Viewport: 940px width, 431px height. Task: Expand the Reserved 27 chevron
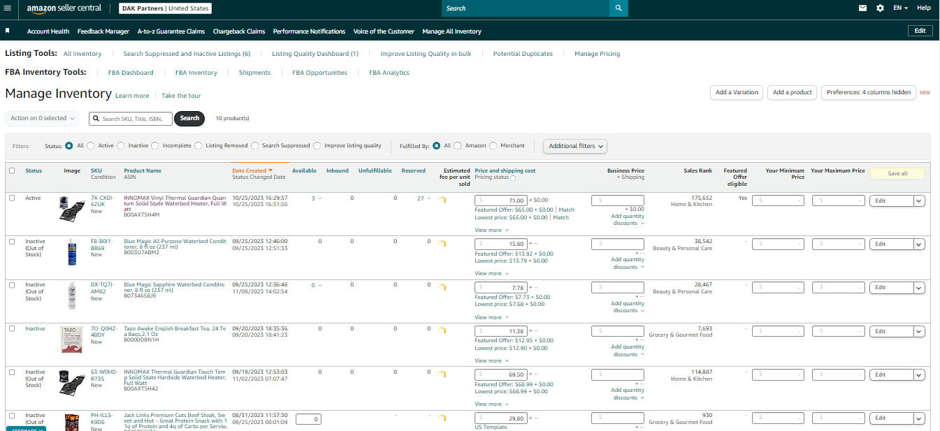coord(430,198)
